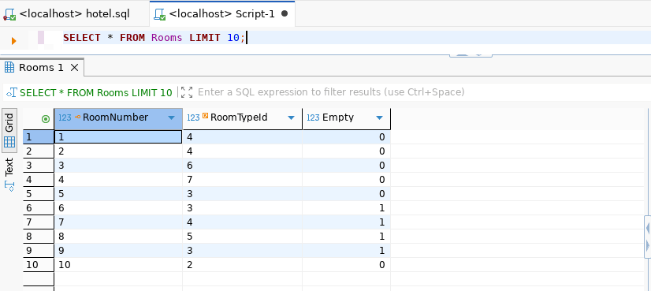This screenshot has height=291, width=651.
Task: Click RoomNumber cell with value 3
Action: pos(118,166)
